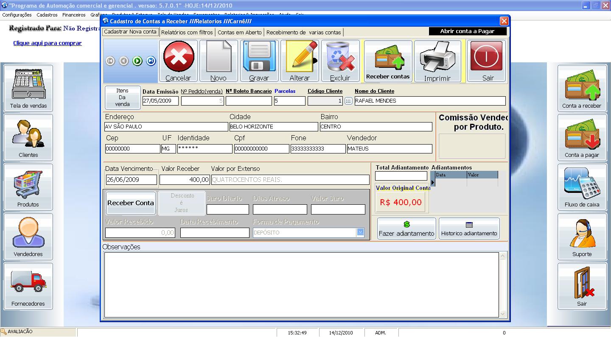Expand Forma de Pagamento dropdown
Image resolution: width=611 pixels, height=337 pixels.
tap(360, 232)
